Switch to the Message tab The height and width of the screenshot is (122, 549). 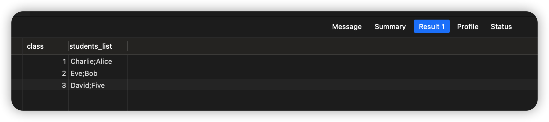point(347,27)
